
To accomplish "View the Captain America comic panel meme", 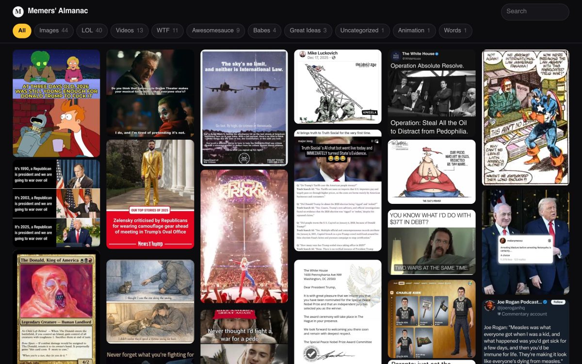I will [526, 117].
